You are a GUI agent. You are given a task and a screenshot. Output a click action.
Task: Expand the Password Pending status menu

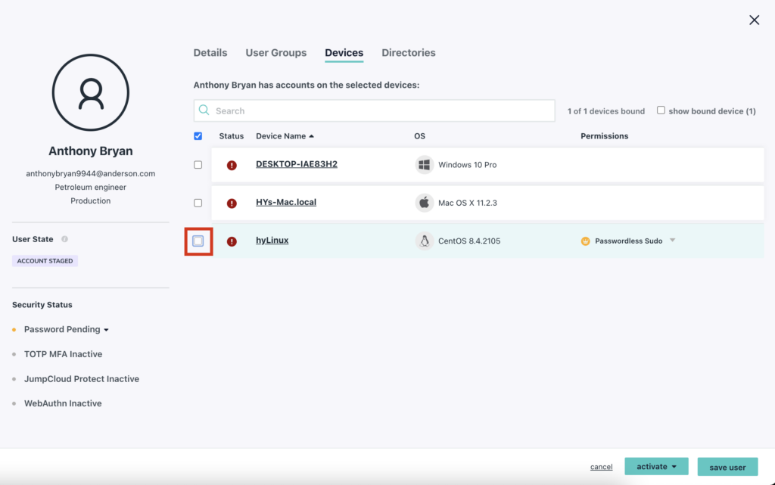[x=106, y=330]
